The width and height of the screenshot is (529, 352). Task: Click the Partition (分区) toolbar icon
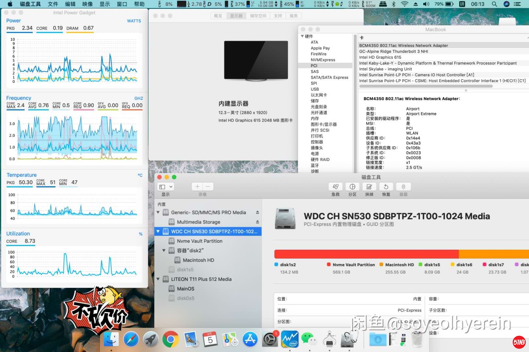pyautogui.click(x=352, y=187)
